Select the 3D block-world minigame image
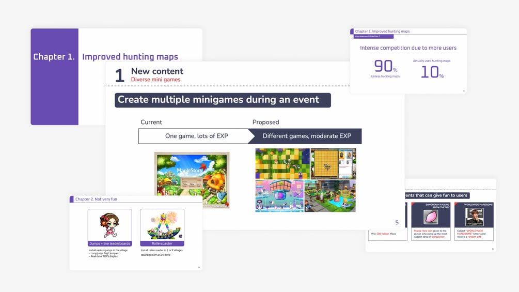This screenshot has width=519, height=292. pos(330,196)
